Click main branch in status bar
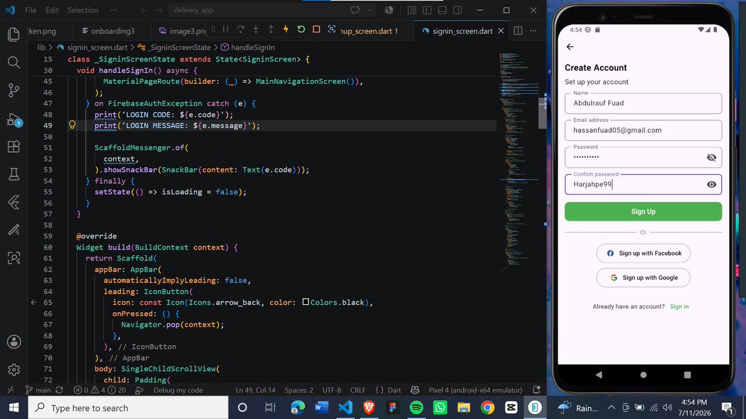 pos(39,390)
